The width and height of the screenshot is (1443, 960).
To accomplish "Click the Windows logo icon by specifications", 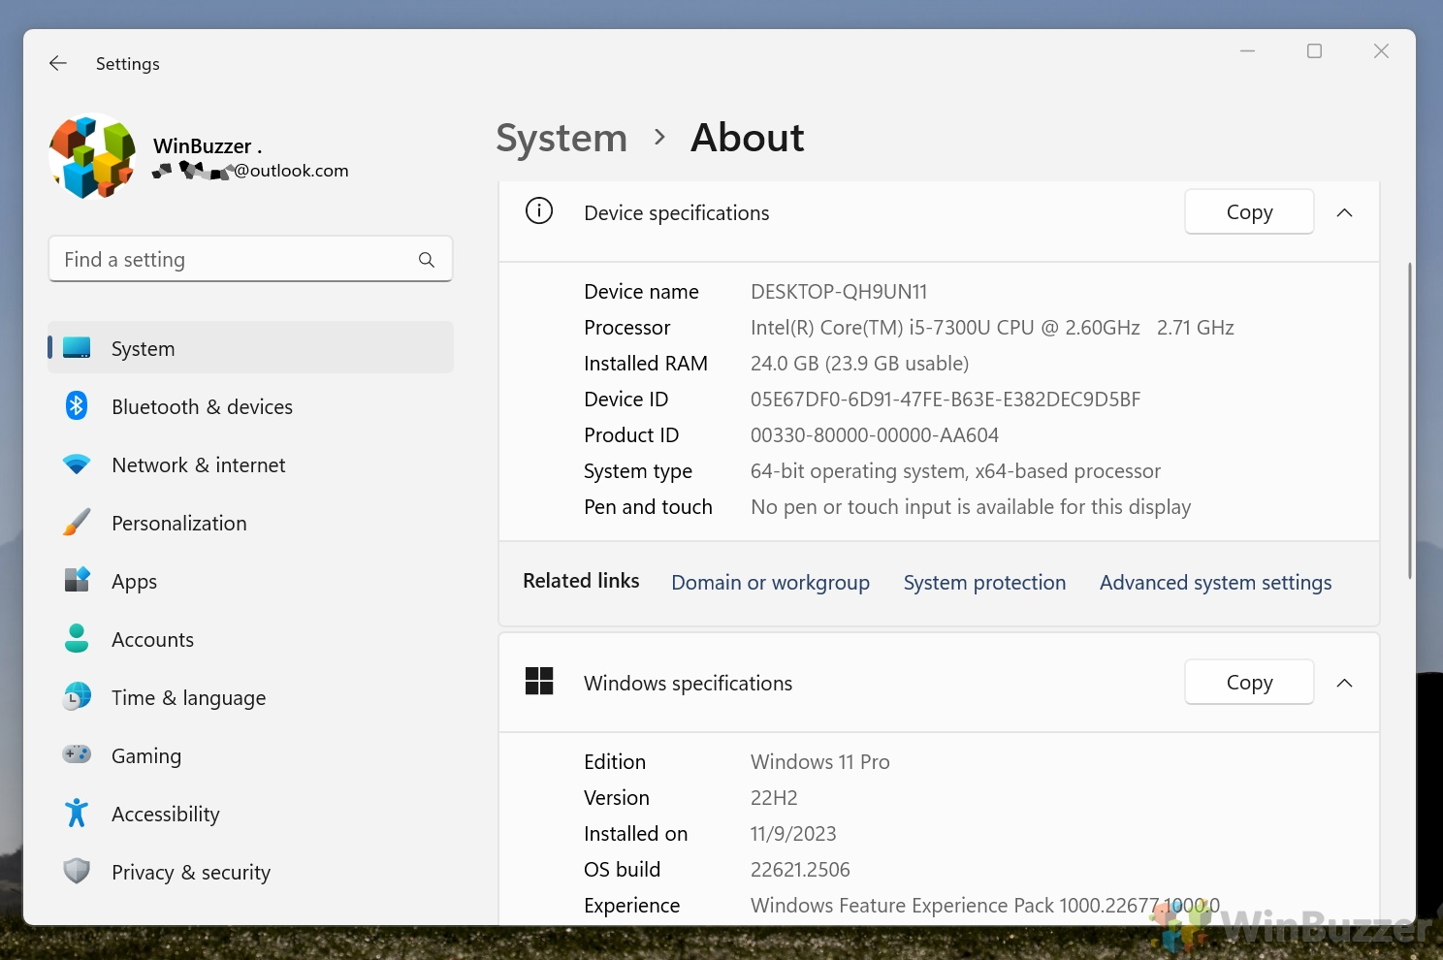I will coord(539,681).
